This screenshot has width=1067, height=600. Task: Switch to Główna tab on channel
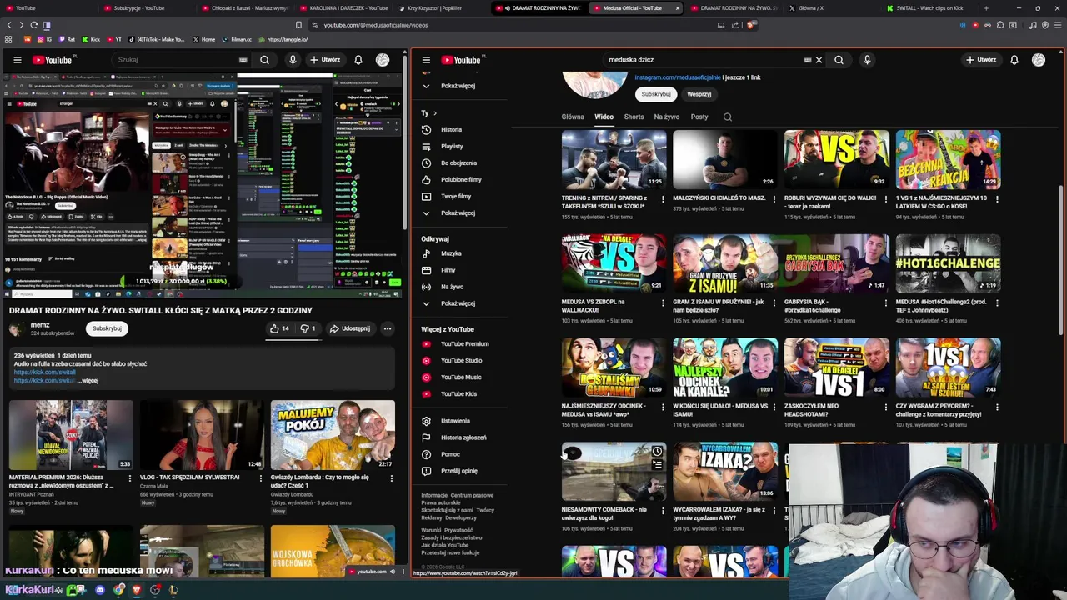coord(573,117)
